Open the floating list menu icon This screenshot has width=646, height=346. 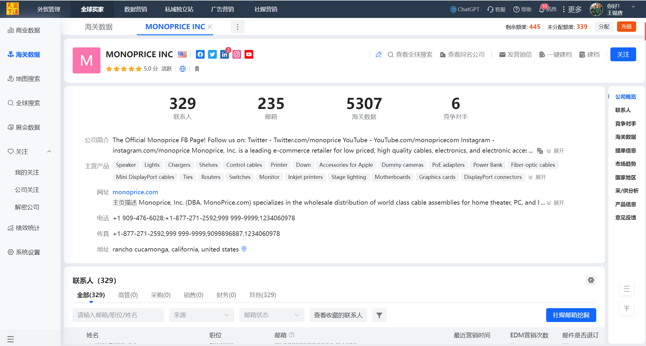click(x=627, y=289)
